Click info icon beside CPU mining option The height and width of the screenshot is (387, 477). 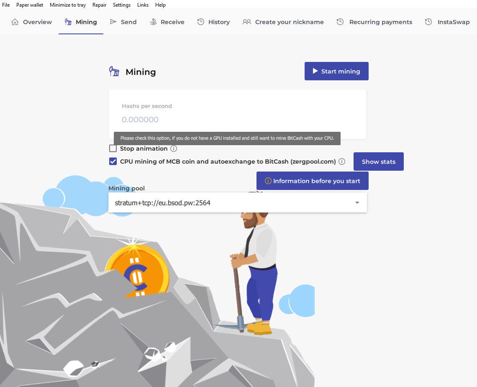[x=342, y=161]
